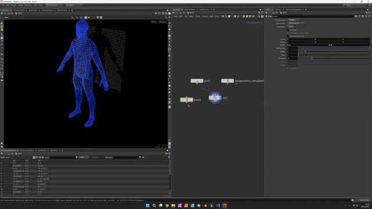
Task: Switch to the Performance Monitor tab
Action: [x=27, y=150]
